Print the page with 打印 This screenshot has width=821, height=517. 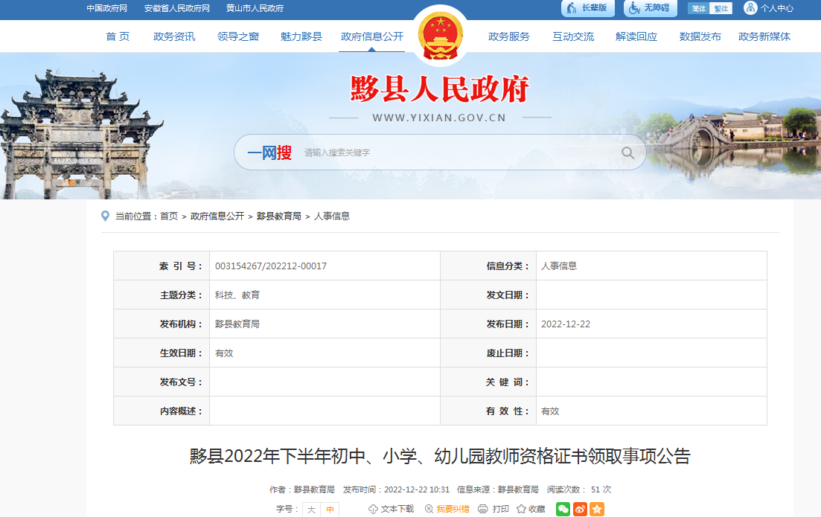[493, 509]
